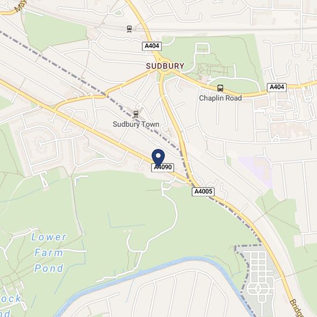This screenshot has width=317, height=317.
Task: Click the Sudbury roundabout junction
Action: click(x=163, y=69)
